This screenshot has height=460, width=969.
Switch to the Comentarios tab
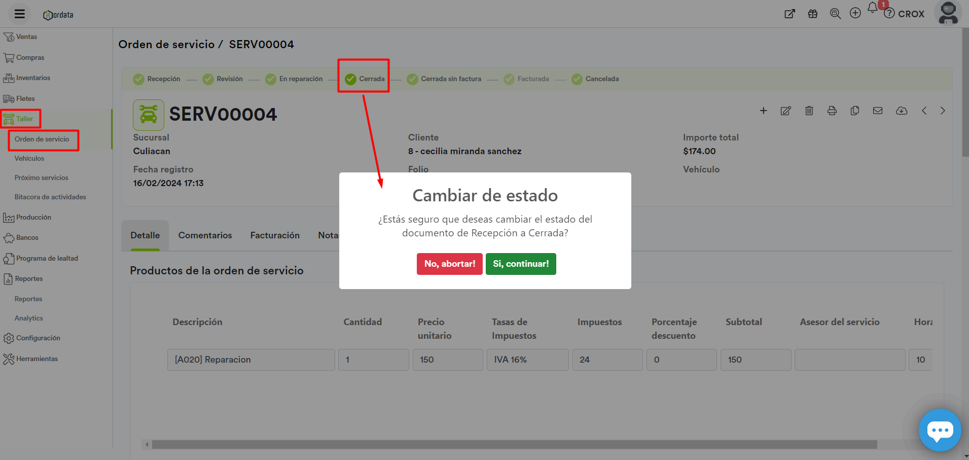coord(205,235)
